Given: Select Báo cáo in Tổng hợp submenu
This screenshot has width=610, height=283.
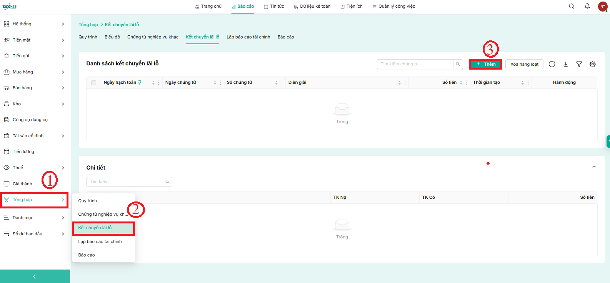Looking at the screenshot, I should tap(87, 255).
